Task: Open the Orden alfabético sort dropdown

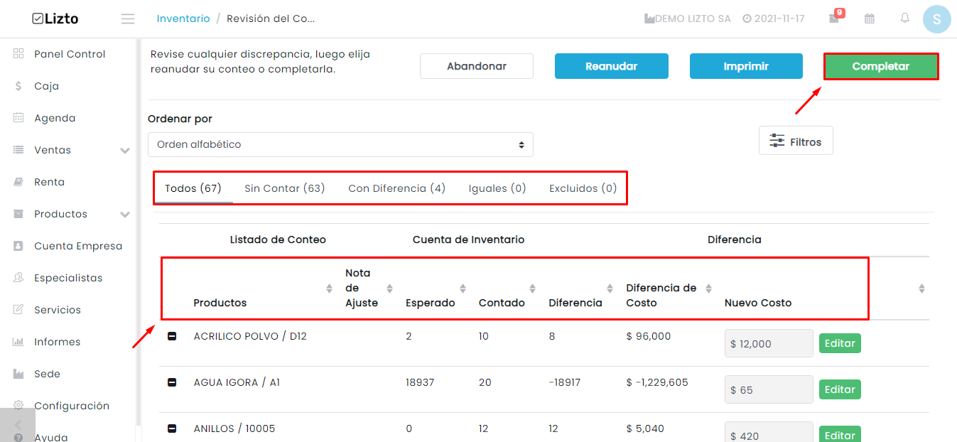Action: point(340,144)
